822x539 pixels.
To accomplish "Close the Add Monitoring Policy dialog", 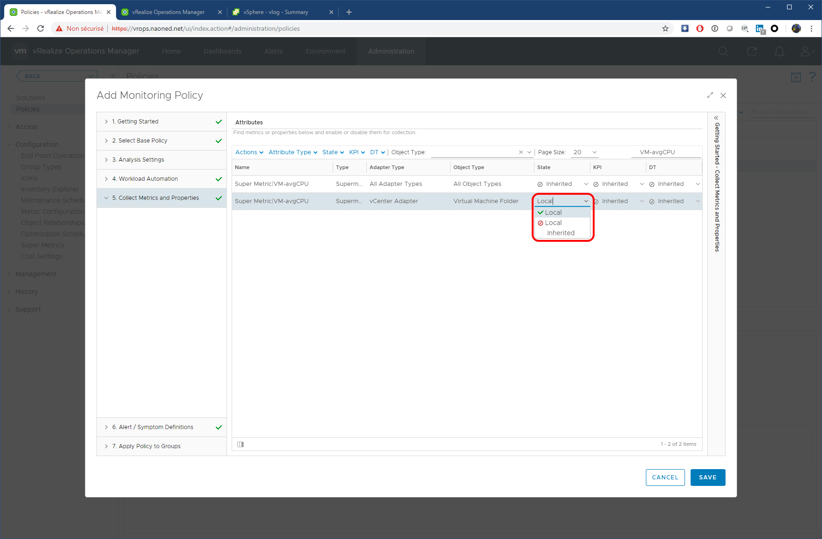I will (723, 96).
